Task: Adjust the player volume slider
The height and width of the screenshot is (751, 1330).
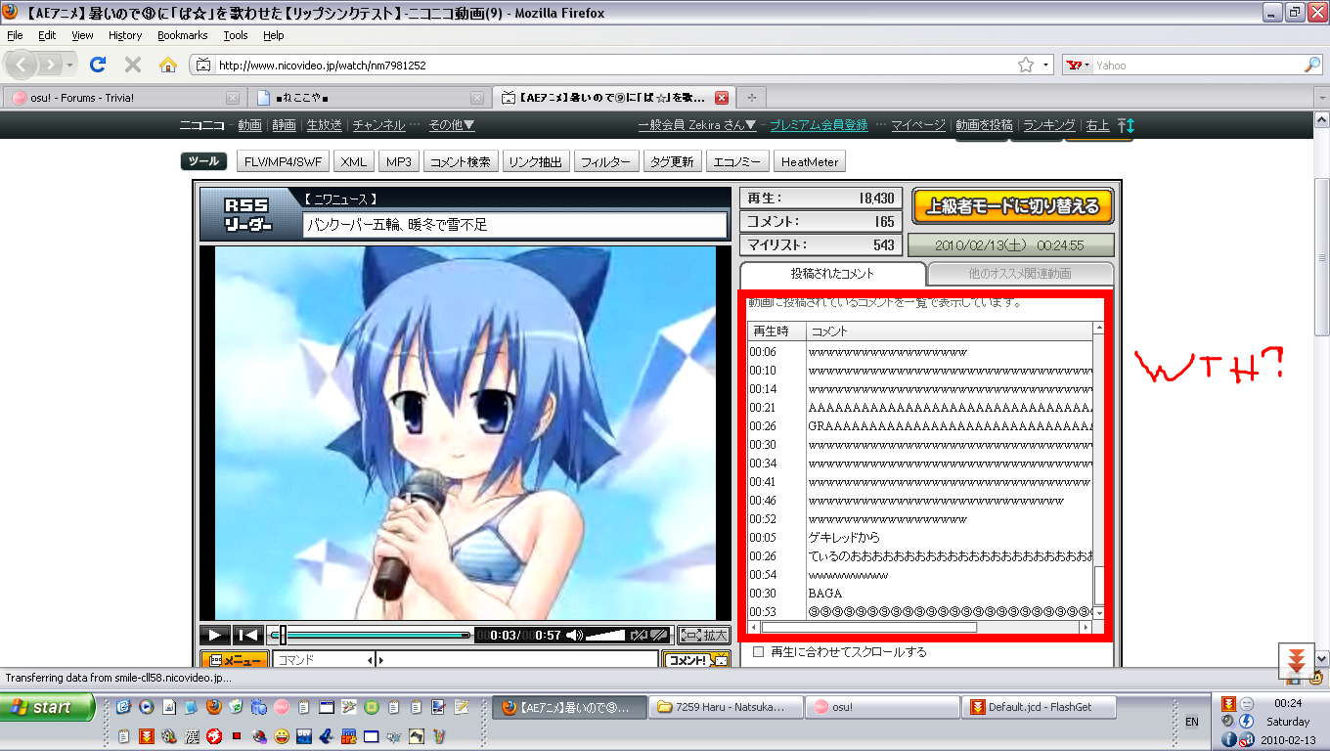Action: (x=605, y=635)
